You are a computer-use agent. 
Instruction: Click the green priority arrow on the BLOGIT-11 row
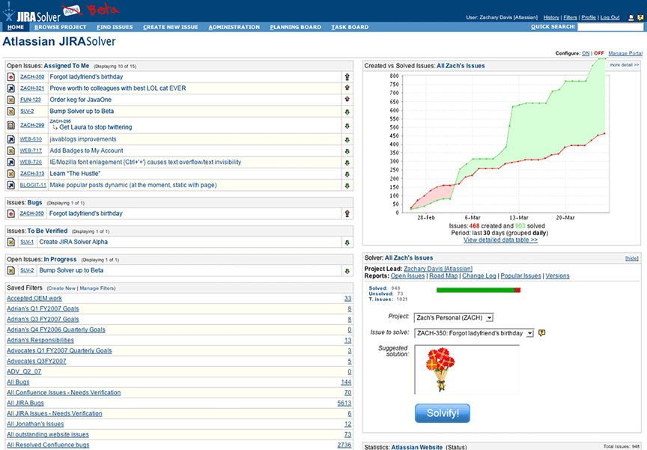347,185
